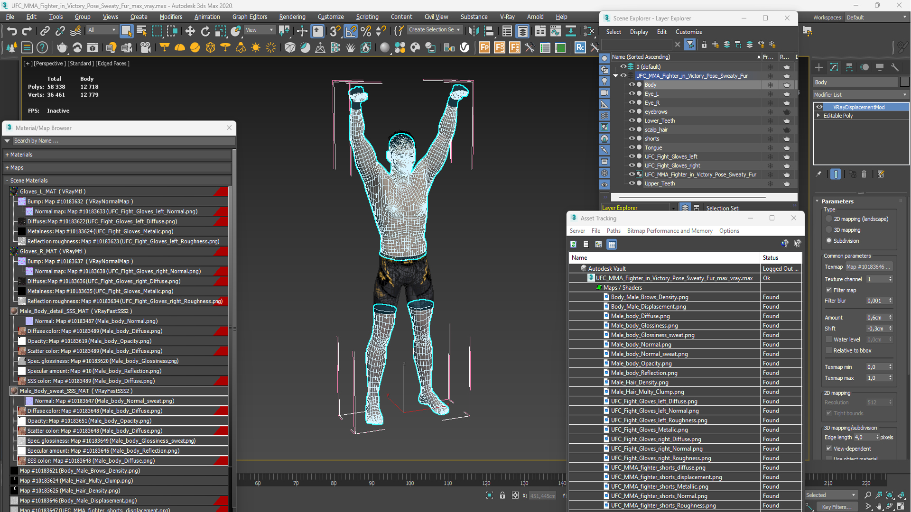Select Body_Male_Displasement.png in Asset Tracking

(x=648, y=306)
